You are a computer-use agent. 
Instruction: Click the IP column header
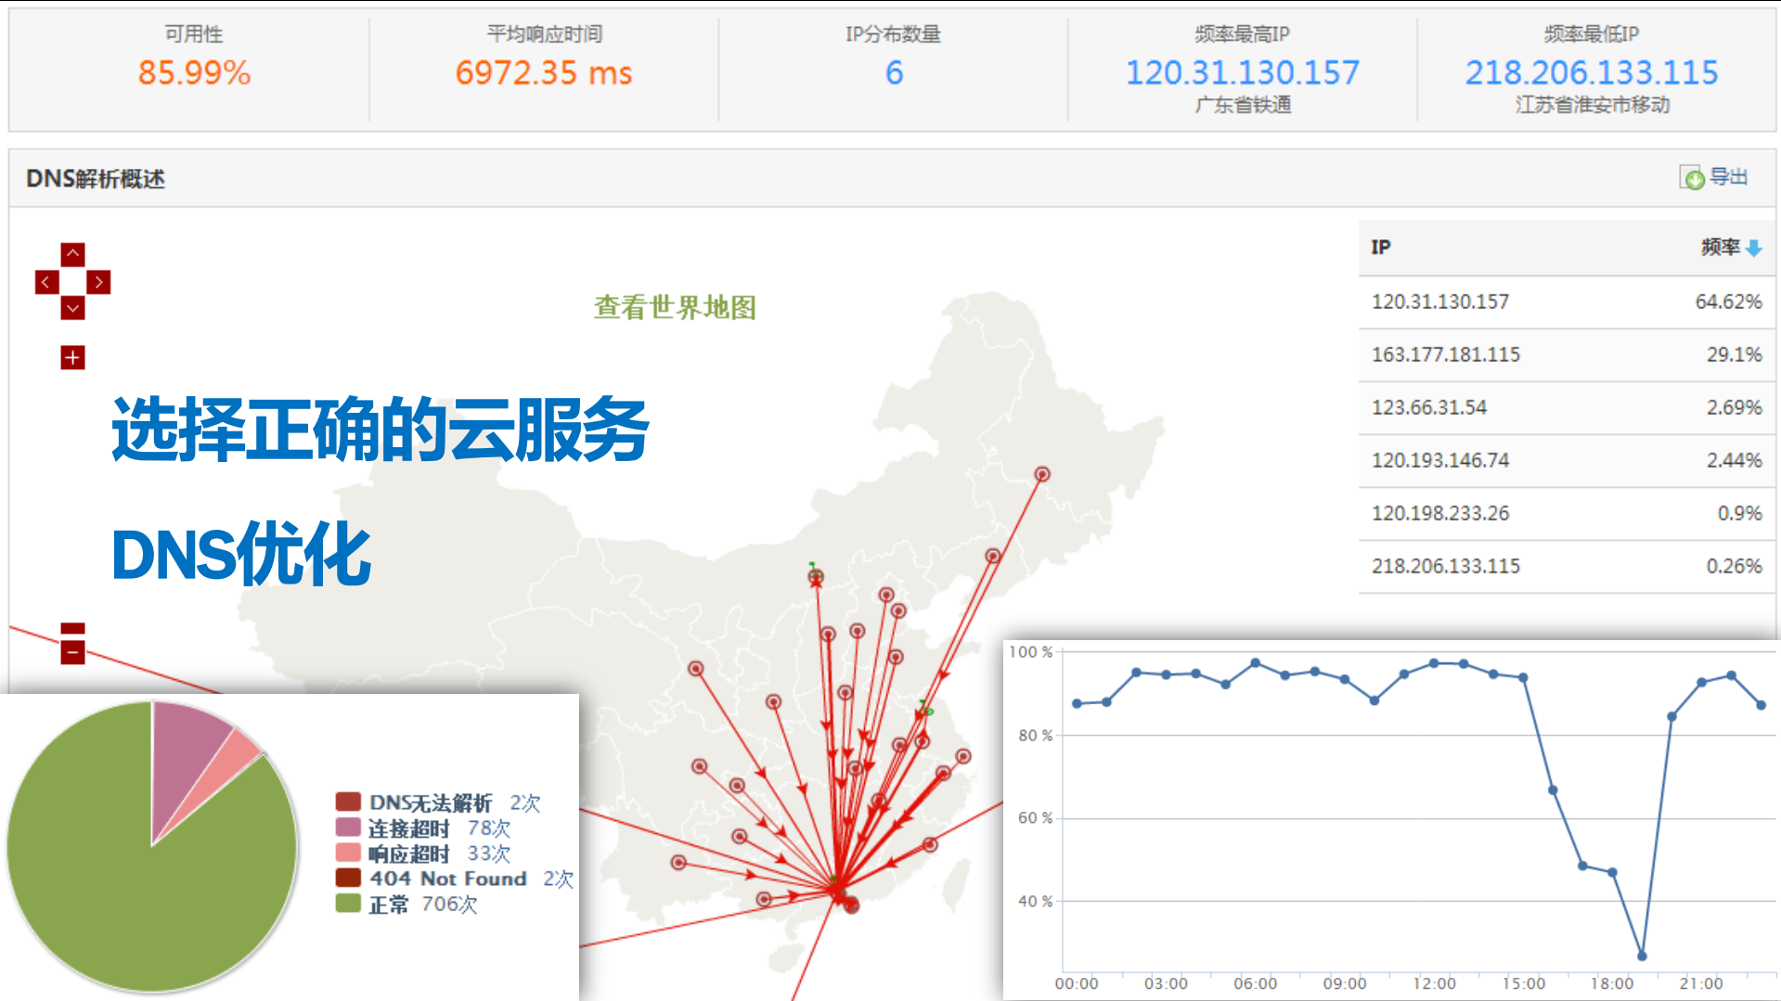pos(1381,248)
